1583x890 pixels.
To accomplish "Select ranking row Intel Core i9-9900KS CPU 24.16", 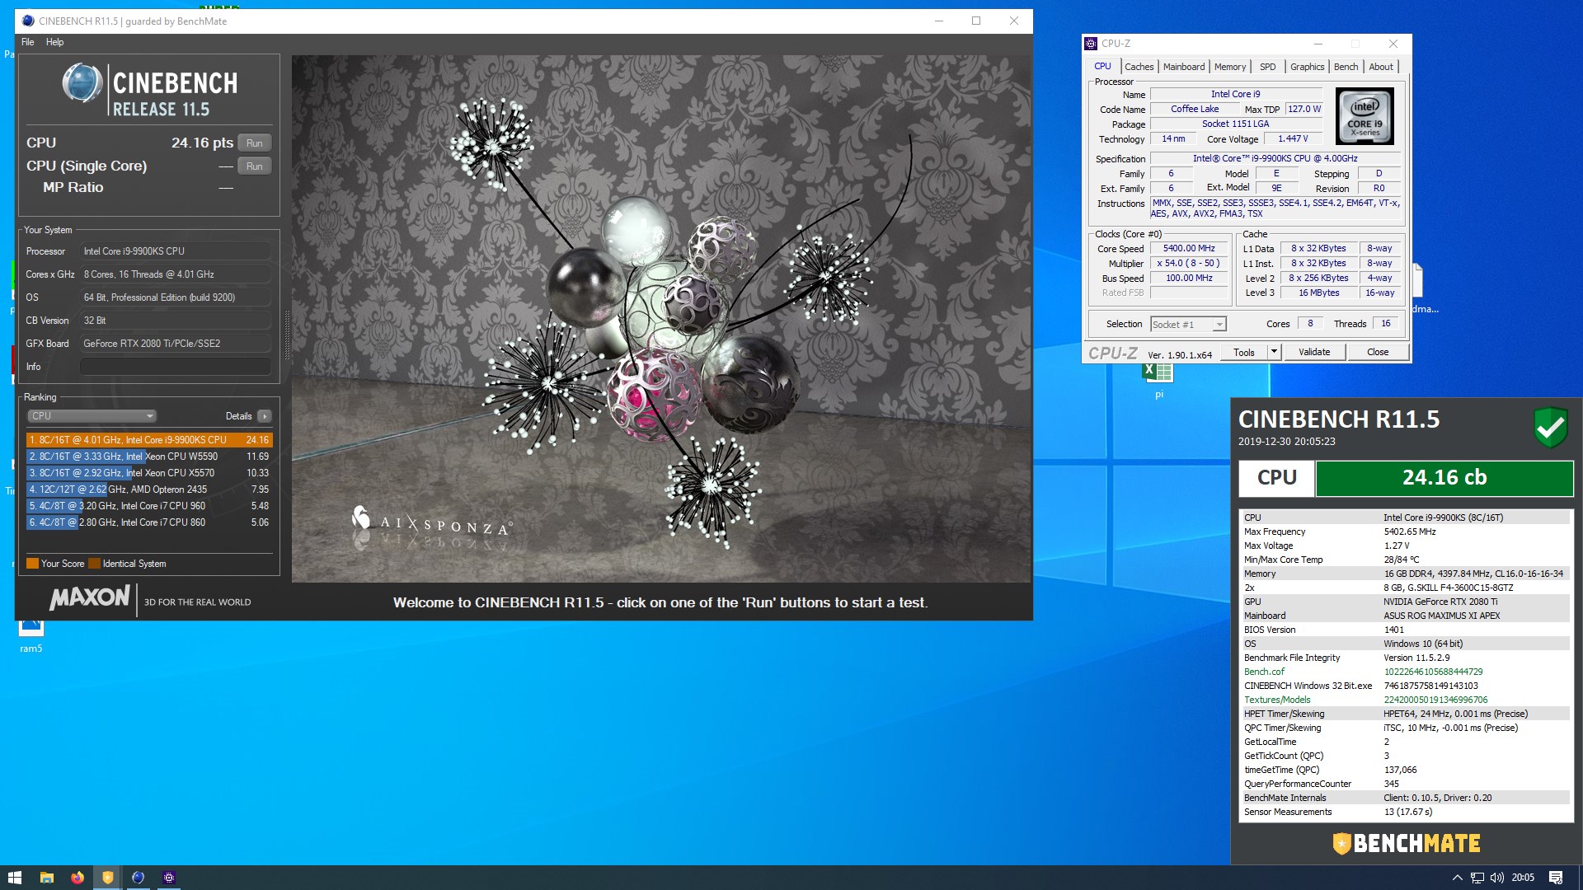I will pos(149,440).
